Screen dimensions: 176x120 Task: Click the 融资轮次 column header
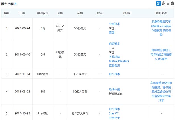tap(43, 13)
